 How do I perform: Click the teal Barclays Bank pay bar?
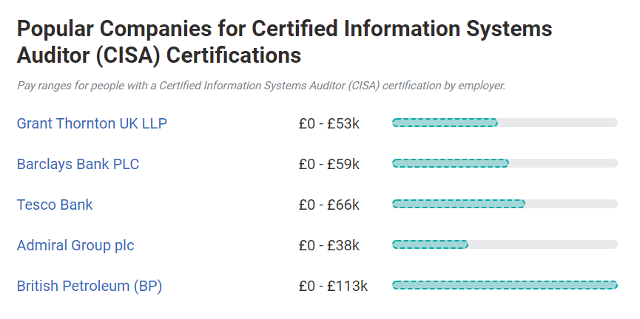tap(451, 163)
